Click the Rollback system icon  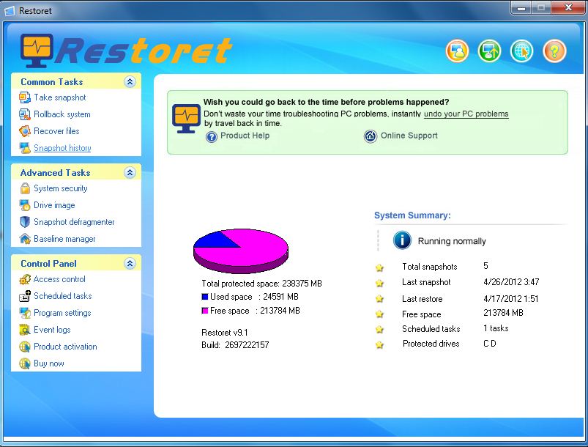pyautogui.click(x=25, y=114)
